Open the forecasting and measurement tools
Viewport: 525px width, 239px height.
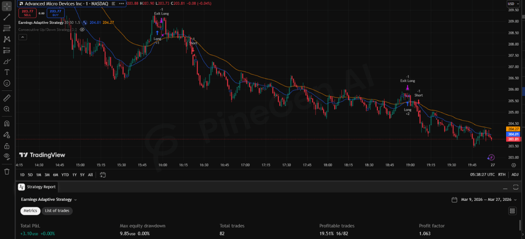7,50
